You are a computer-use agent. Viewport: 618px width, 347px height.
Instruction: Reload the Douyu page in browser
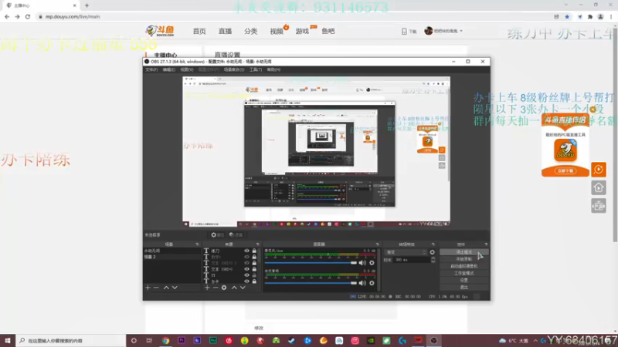28,16
